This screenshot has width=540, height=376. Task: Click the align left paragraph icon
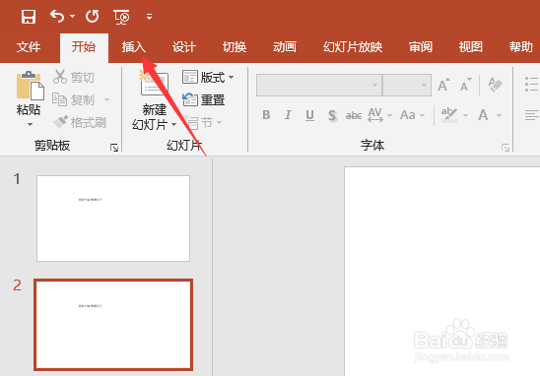click(x=532, y=115)
